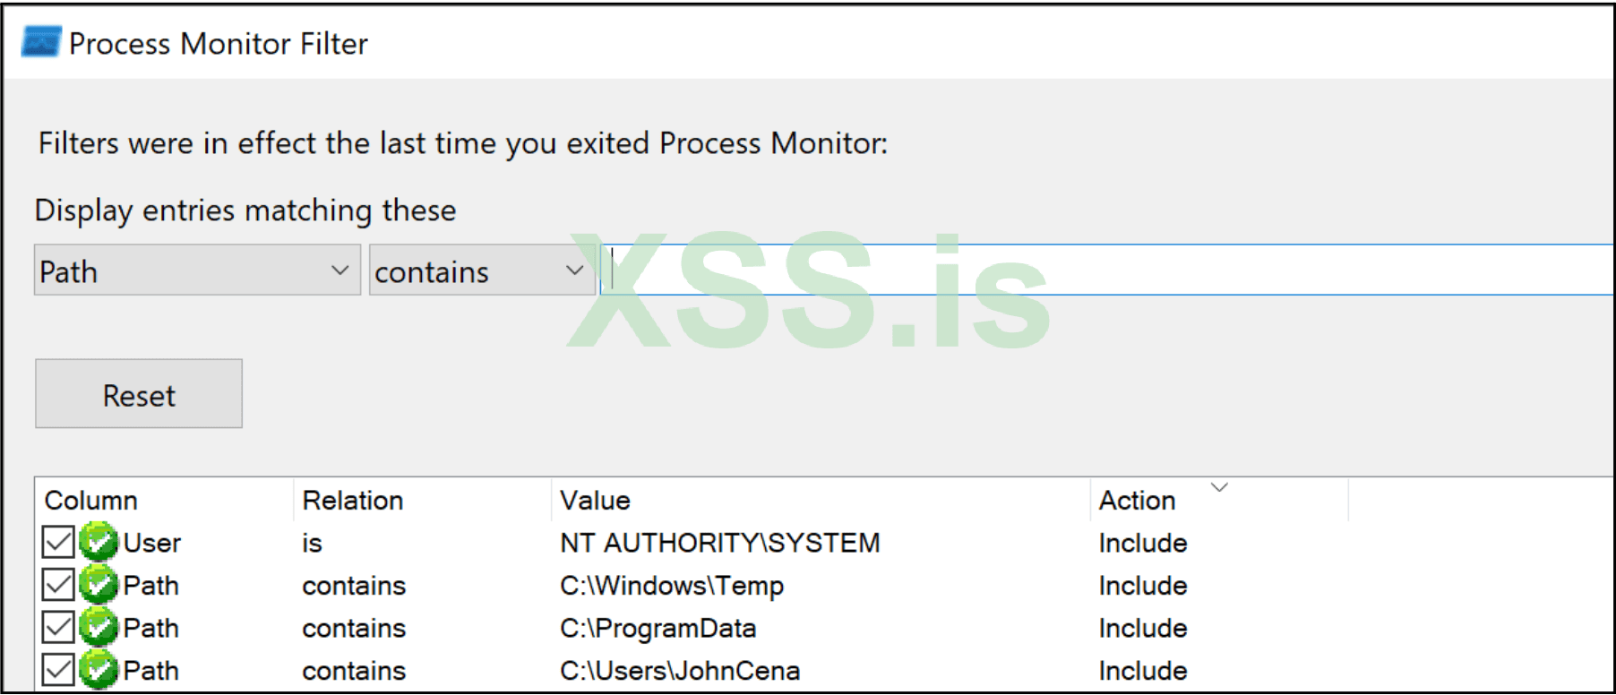
Task: Toggle checkbox for C:\Windows\Temp path filter
Action: pos(58,585)
